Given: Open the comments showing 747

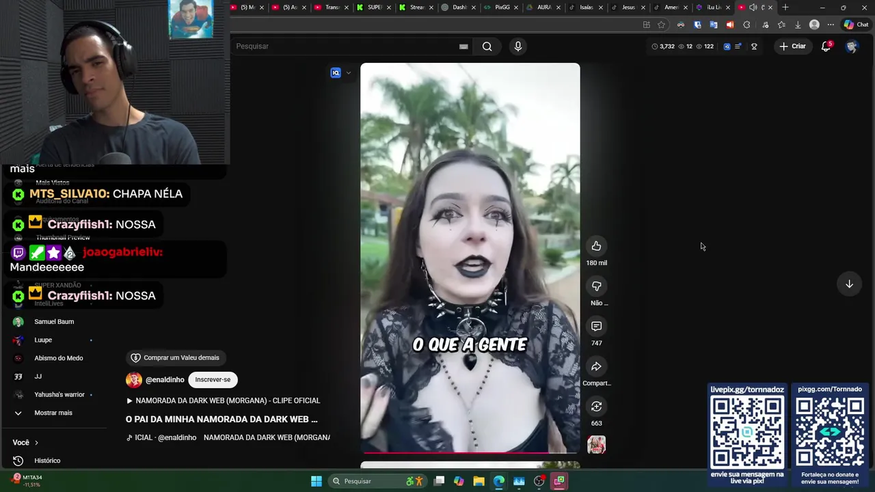Looking at the screenshot, I should tap(596, 327).
